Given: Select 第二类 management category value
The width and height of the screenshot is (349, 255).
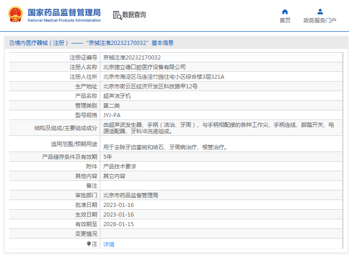Looking at the screenshot, I should coord(111,106).
